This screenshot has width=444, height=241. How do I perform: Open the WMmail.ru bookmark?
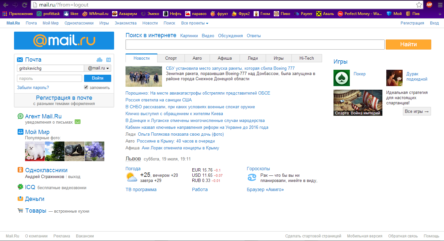pos(95,14)
